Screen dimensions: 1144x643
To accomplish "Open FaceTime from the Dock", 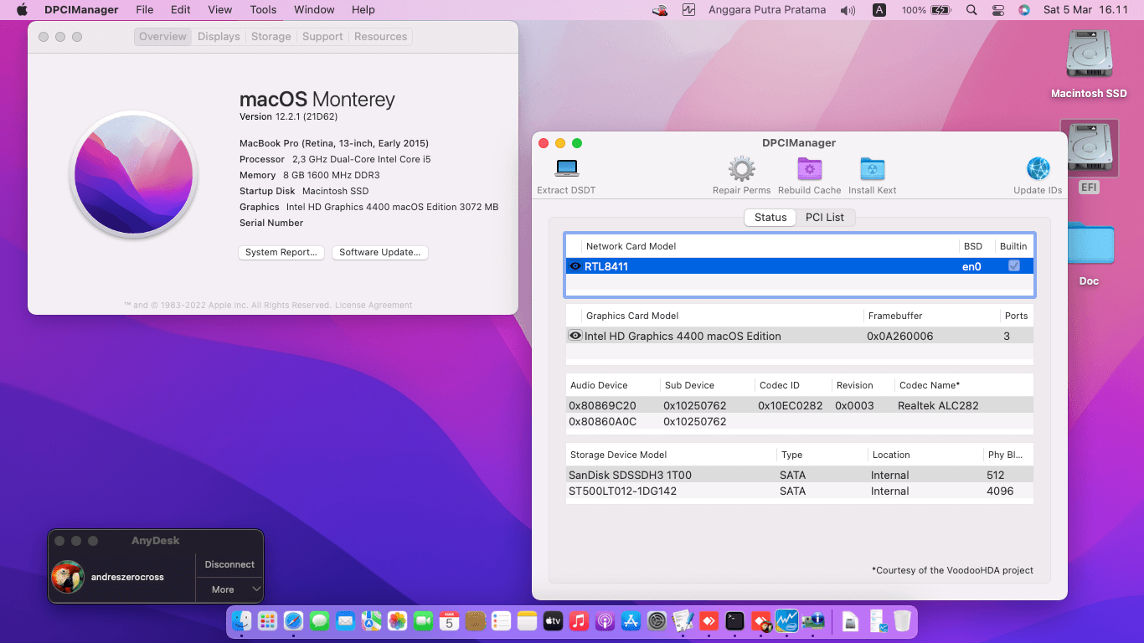I will [423, 621].
